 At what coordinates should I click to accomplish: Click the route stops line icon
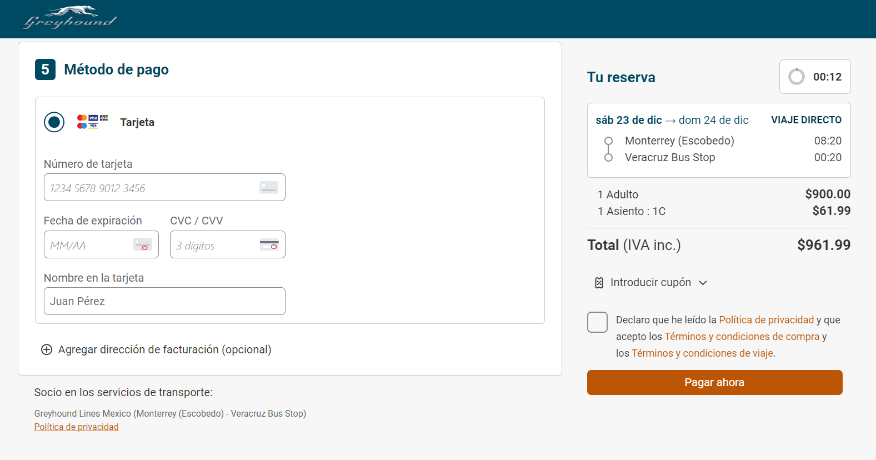pos(608,149)
